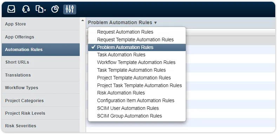Screen dimensions: 277x134
Task: Click the sidebar scroll-up arrow
Action: tap(83, 20)
